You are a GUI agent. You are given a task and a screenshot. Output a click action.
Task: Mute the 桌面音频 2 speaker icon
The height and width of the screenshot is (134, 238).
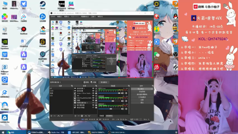click(x=123, y=109)
